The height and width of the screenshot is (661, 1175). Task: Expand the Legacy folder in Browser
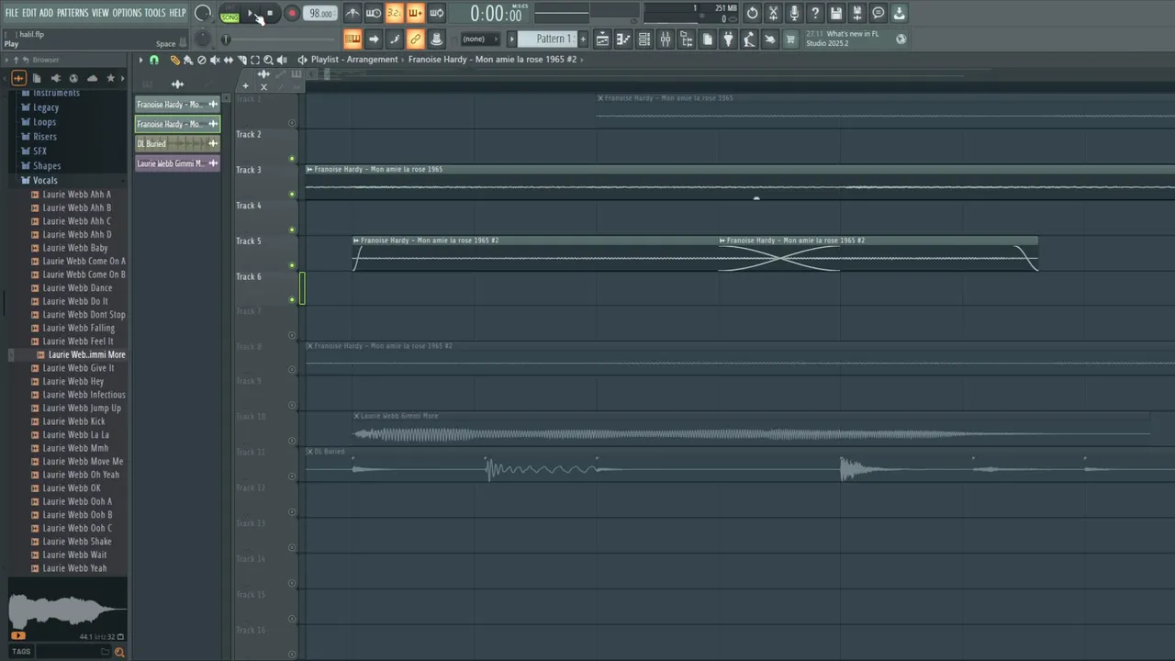click(x=46, y=107)
